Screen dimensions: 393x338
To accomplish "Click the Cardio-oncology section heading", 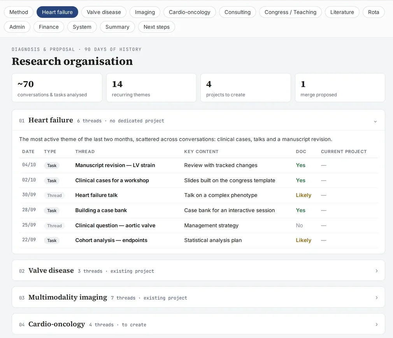I will (x=57, y=324).
